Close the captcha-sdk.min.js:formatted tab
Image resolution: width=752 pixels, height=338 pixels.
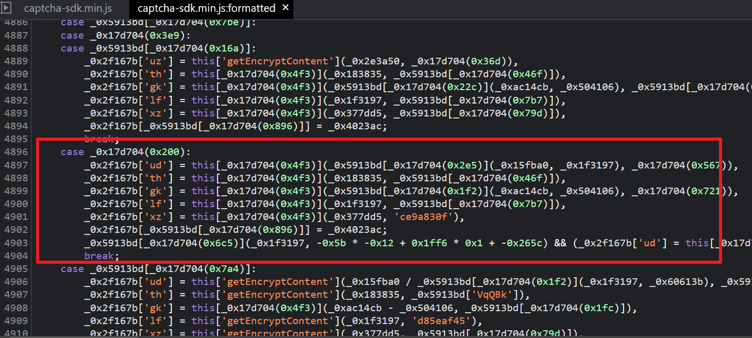[x=286, y=8]
